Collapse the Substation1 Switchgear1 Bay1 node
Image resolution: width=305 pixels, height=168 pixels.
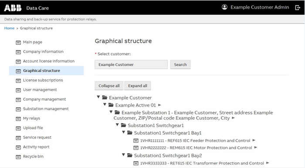[x=123, y=132]
